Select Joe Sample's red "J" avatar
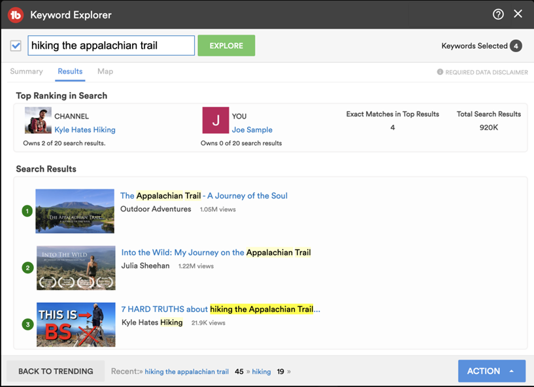The width and height of the screenshot is (534, 387). [x=216, y=121]
